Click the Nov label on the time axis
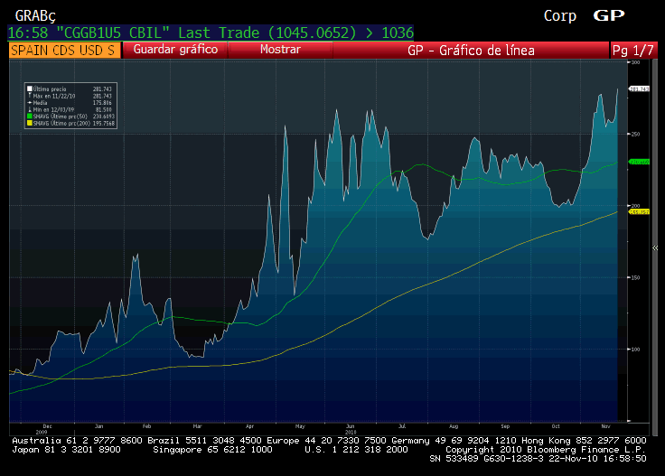The width and height of the screenshot is (665, 476). [605, 426]
